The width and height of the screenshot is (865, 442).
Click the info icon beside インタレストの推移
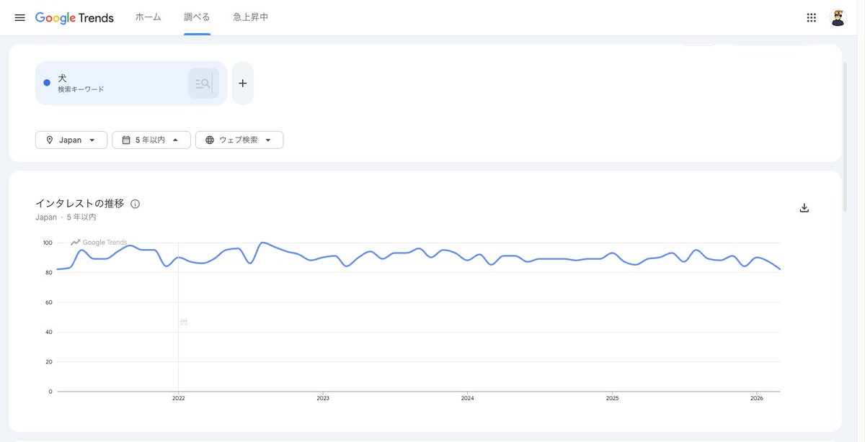coord(135,204)
